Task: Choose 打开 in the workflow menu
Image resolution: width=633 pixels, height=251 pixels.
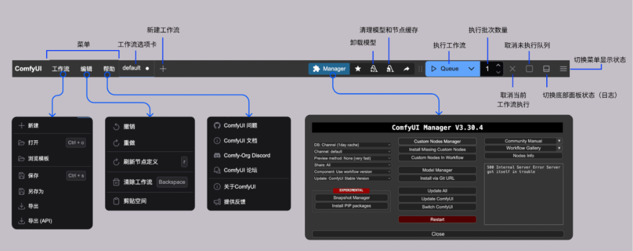Action: pyautogui.click(x=52, y=143)
